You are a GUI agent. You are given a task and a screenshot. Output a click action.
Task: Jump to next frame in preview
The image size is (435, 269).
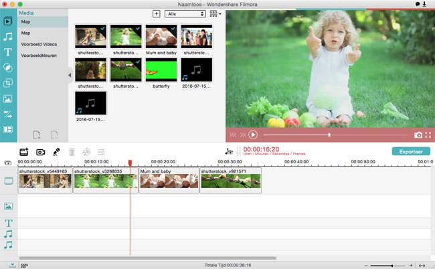pos(243,134)
